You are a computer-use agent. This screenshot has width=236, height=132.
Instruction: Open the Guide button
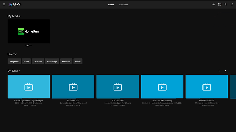pos(26,62)
